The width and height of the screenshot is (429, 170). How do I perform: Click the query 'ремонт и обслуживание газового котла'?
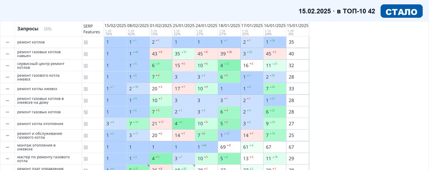pyautogui.click(x=40, y=136)
